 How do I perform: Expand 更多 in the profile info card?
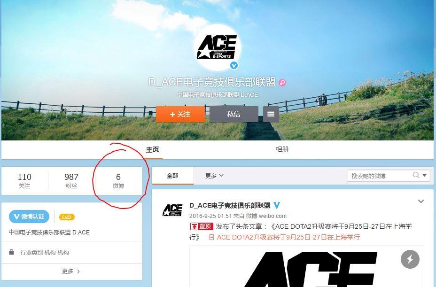(70, 271)
